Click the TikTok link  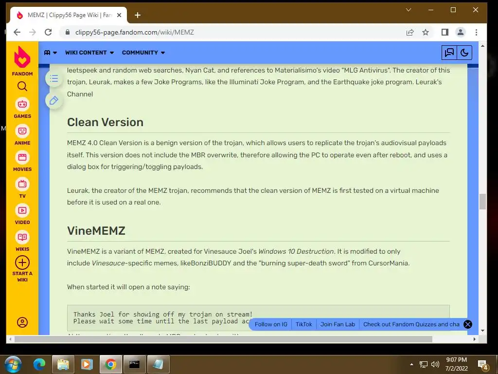(304, 324)
